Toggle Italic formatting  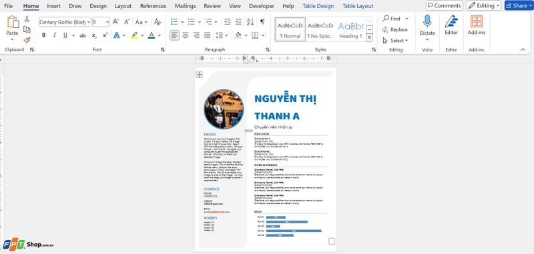54,35
